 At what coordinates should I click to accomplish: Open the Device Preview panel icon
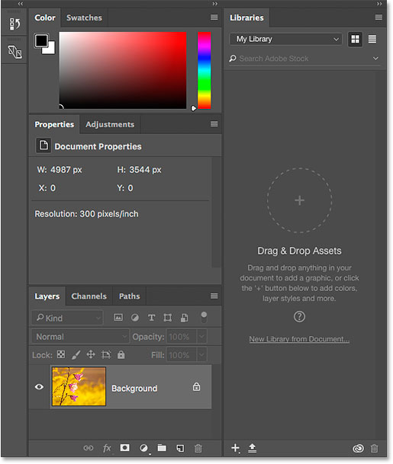pyautogui.click(x=14, y=52)
